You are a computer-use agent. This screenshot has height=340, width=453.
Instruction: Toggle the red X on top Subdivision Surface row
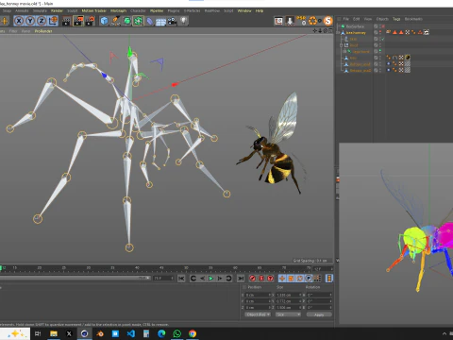point(383,26)
